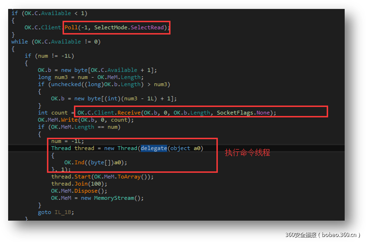The width and height of the screenshot is (366, 242).
Task: Click the MemoryStream constructor
Action: coord(117,198)
